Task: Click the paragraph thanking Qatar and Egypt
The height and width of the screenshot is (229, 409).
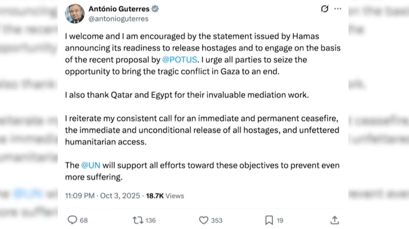Action: click(x=187, y=95)
